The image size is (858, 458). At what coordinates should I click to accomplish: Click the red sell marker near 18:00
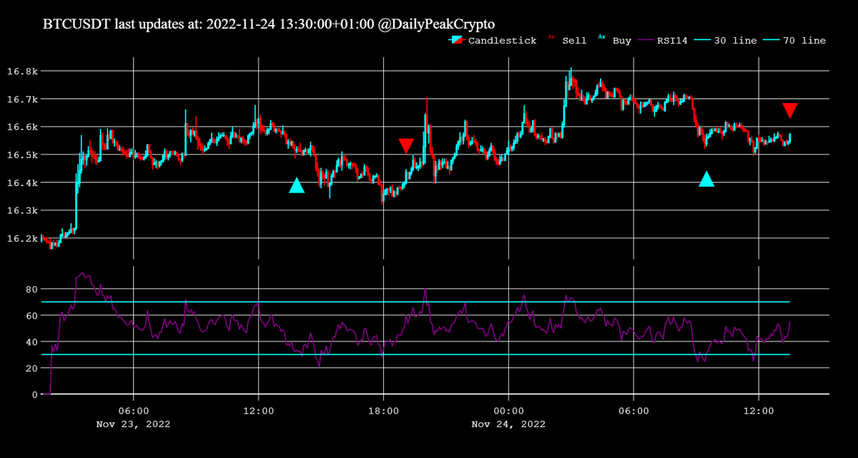click(406, 146)
